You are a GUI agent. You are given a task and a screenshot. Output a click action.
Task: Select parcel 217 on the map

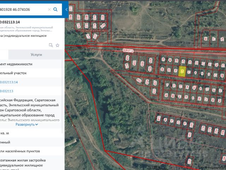pos(88,36)
